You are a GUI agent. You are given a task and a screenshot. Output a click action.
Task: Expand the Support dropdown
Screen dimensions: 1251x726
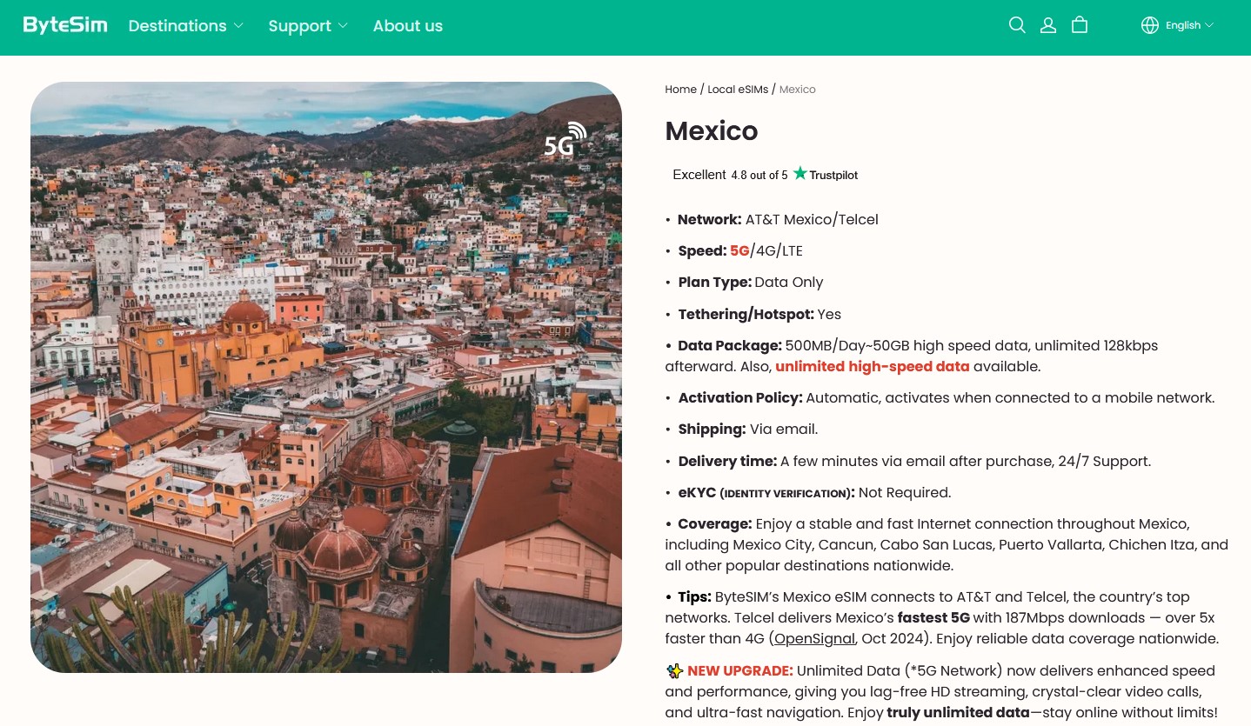point(308,26)
